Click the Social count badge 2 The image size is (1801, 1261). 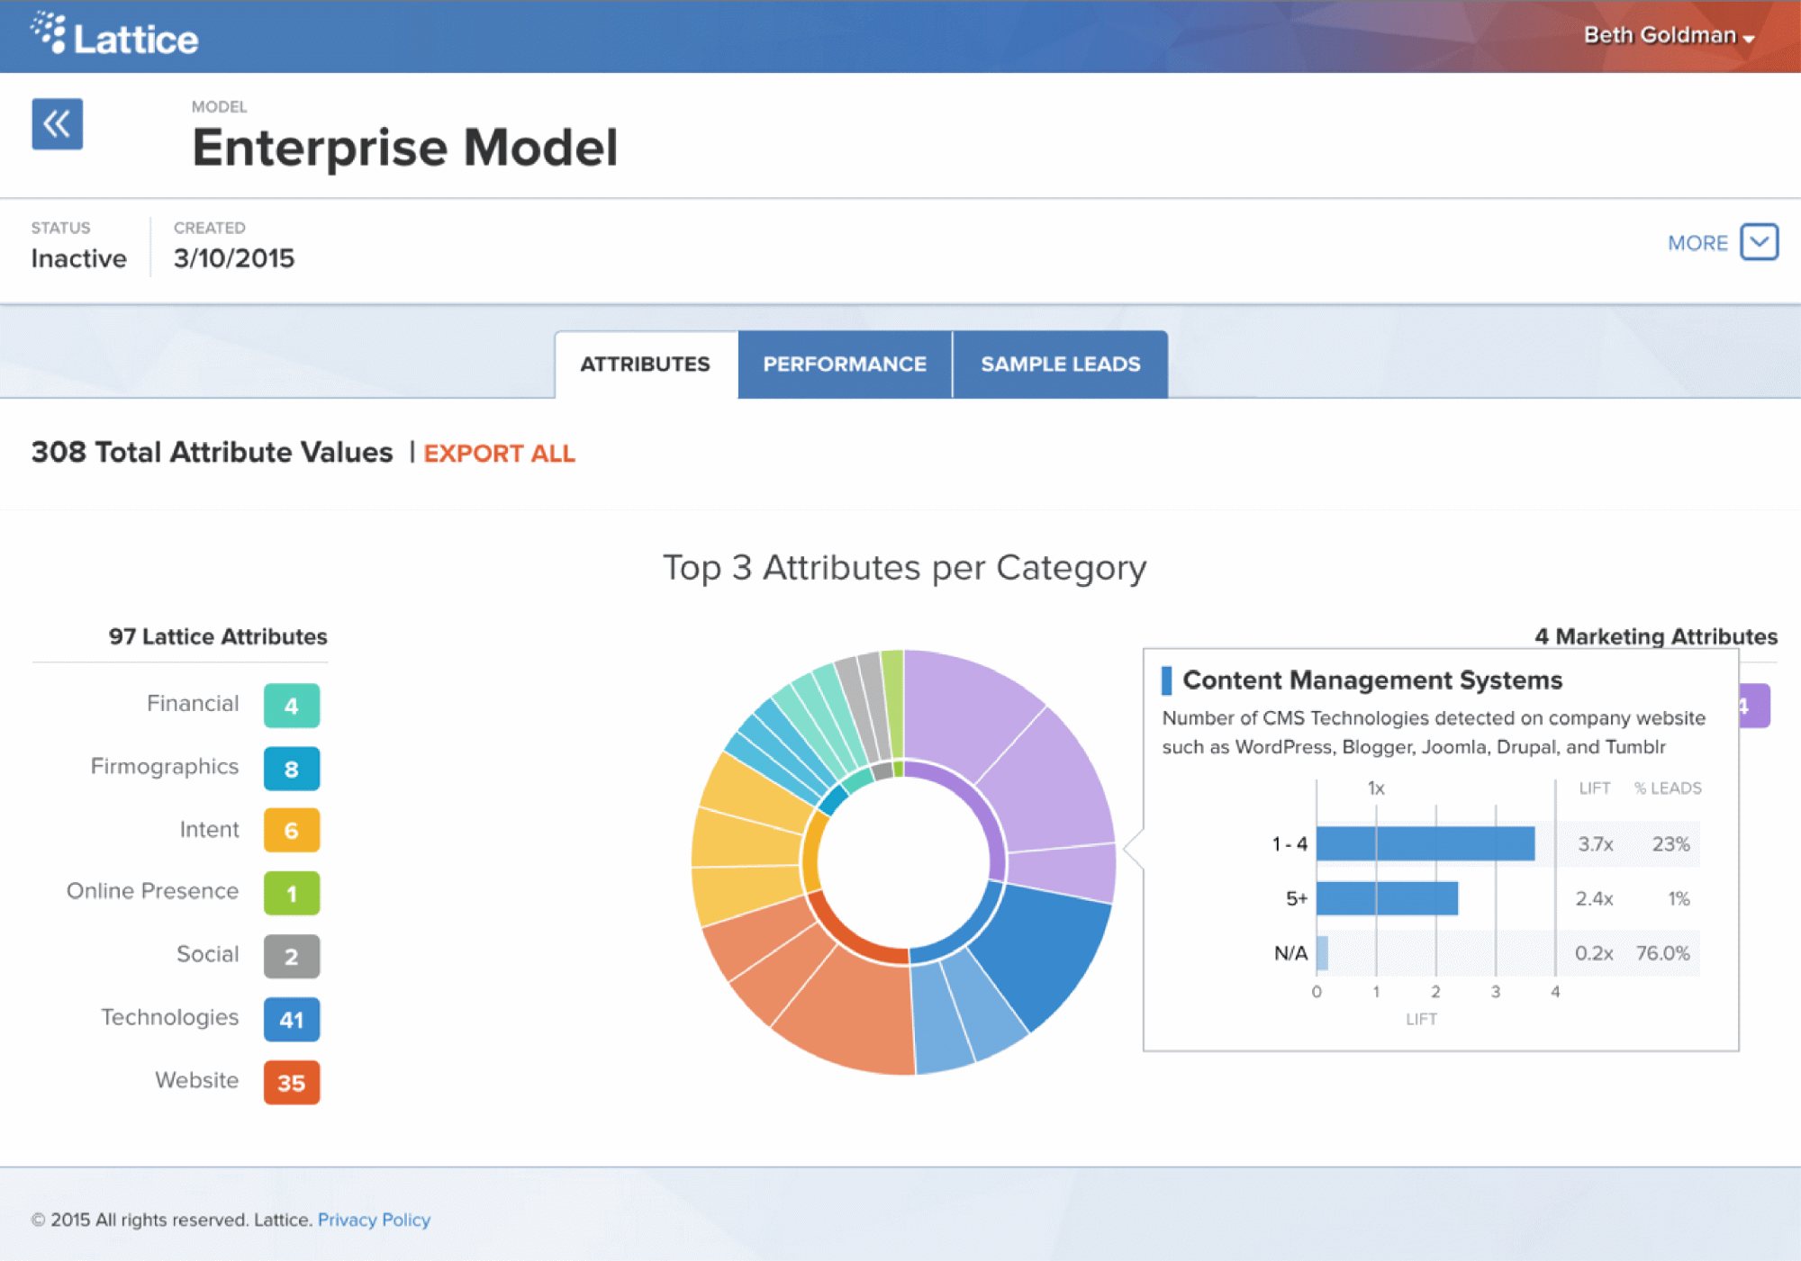(x=292, y=956)
